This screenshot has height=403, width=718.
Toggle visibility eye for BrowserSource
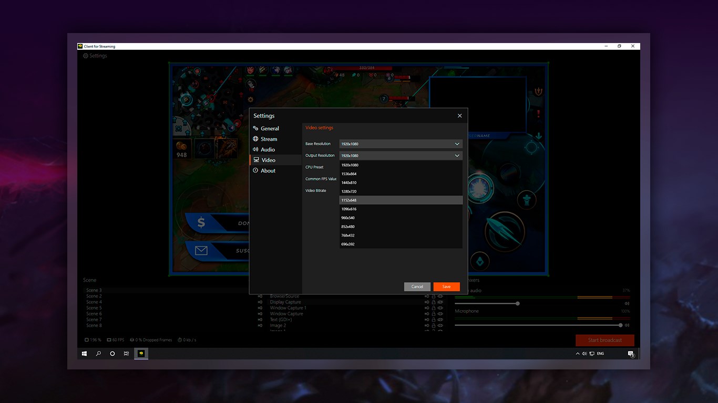440,296
